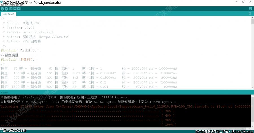This screenshot has height=133, width=254.
Task: Click the #include <TM1637.h> code line
Action: click(19, 60)
